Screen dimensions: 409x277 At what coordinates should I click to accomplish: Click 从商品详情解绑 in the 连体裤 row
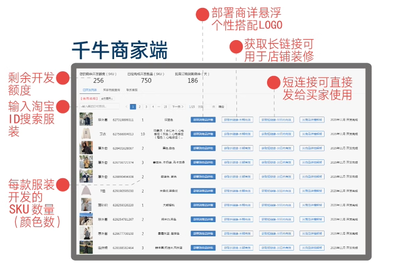[x=312, y=247]
